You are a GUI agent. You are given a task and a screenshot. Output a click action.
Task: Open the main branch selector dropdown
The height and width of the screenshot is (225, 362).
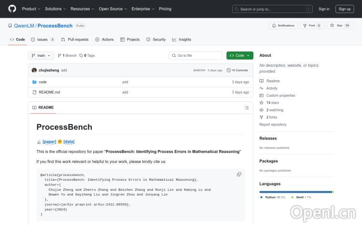[41, 55]
